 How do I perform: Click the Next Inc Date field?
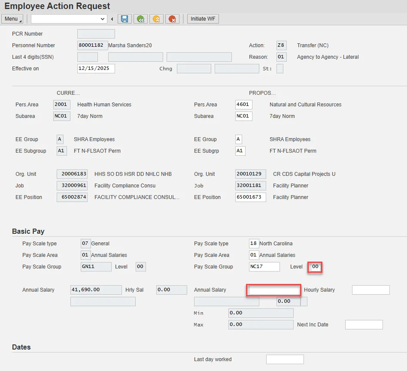(364, 325)
